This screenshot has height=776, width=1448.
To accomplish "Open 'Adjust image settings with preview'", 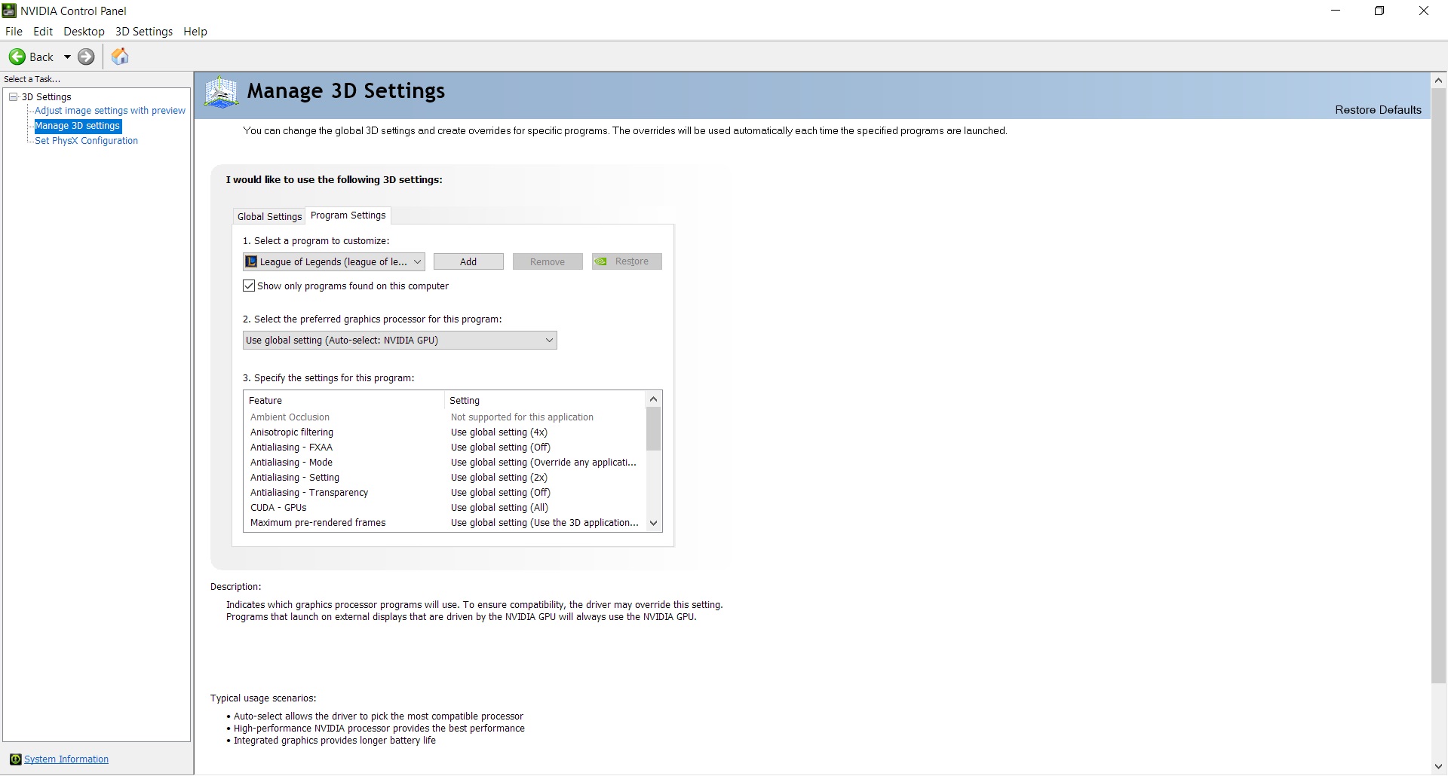I will point(110,111).
